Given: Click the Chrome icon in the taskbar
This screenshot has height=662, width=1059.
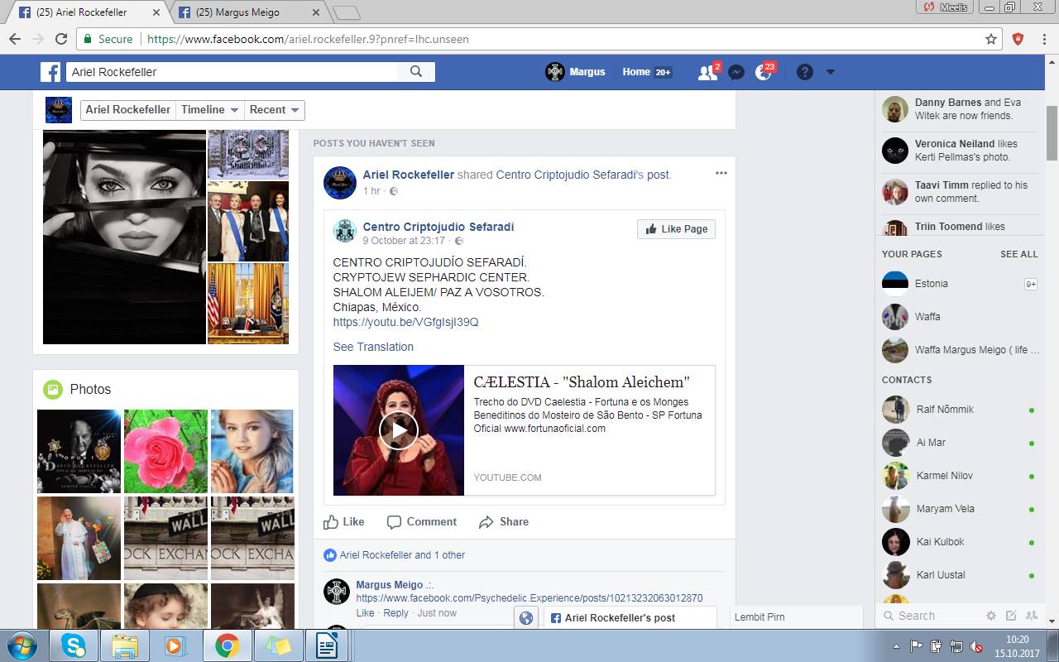Looking at the screenshot, I should [227, 645].
